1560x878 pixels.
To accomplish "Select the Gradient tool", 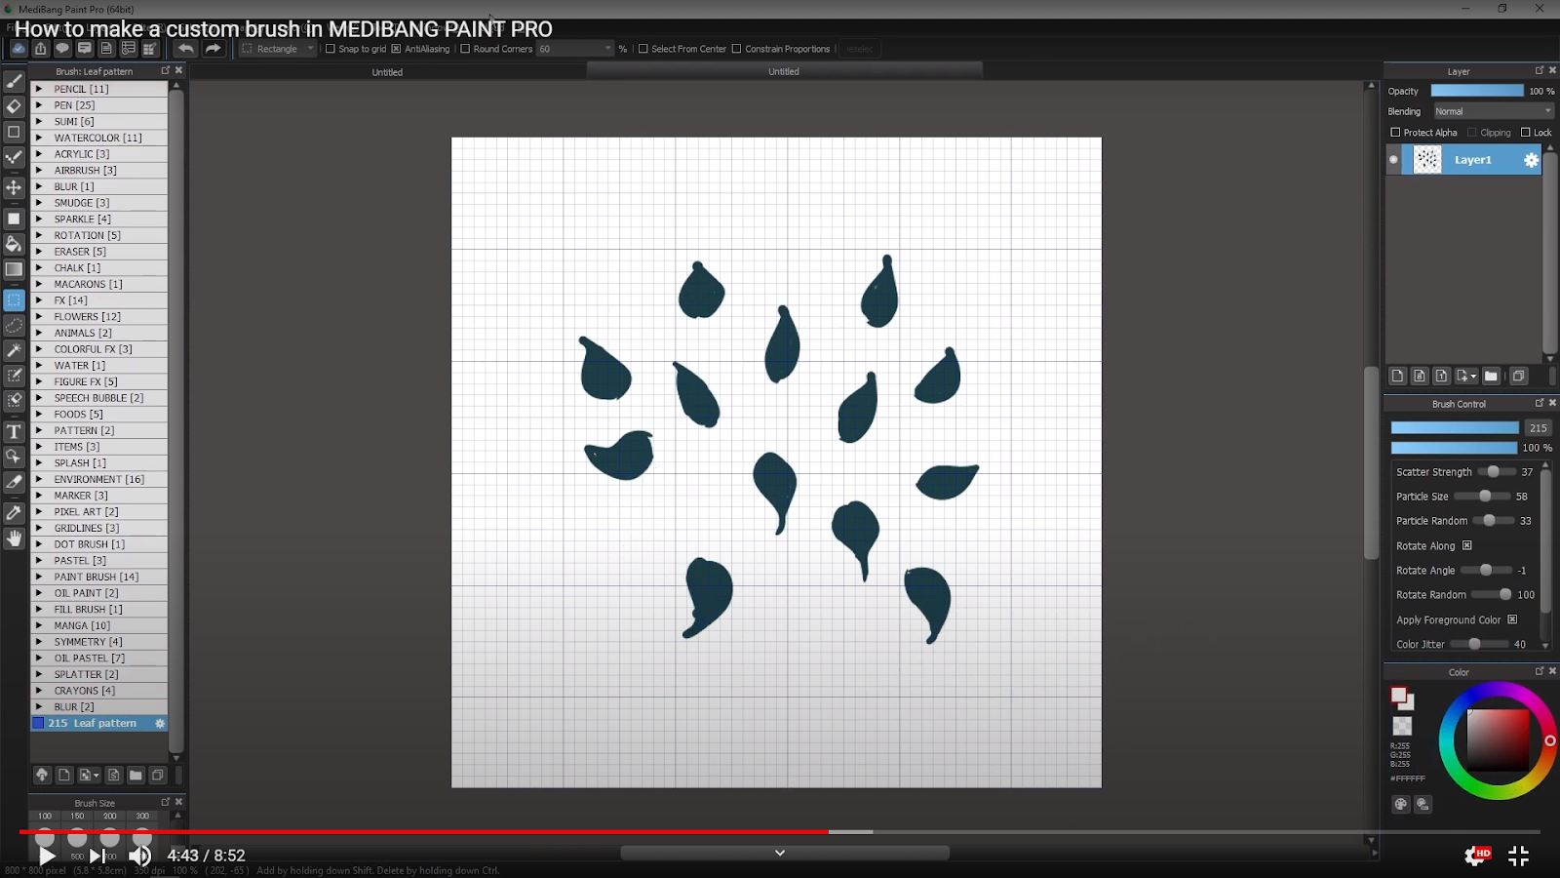I will point(14,269).
